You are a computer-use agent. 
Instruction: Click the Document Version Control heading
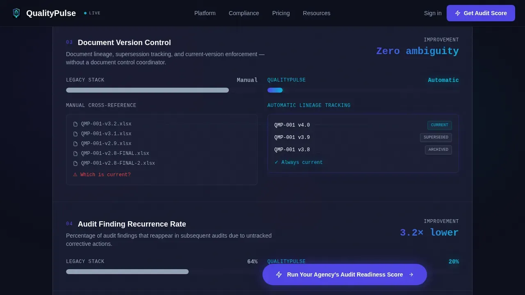pos(124,43)
